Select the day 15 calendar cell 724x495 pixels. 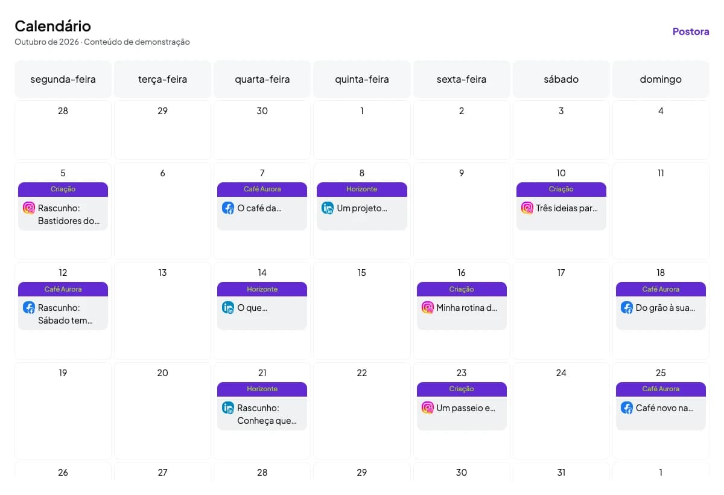tap(362, 311)
